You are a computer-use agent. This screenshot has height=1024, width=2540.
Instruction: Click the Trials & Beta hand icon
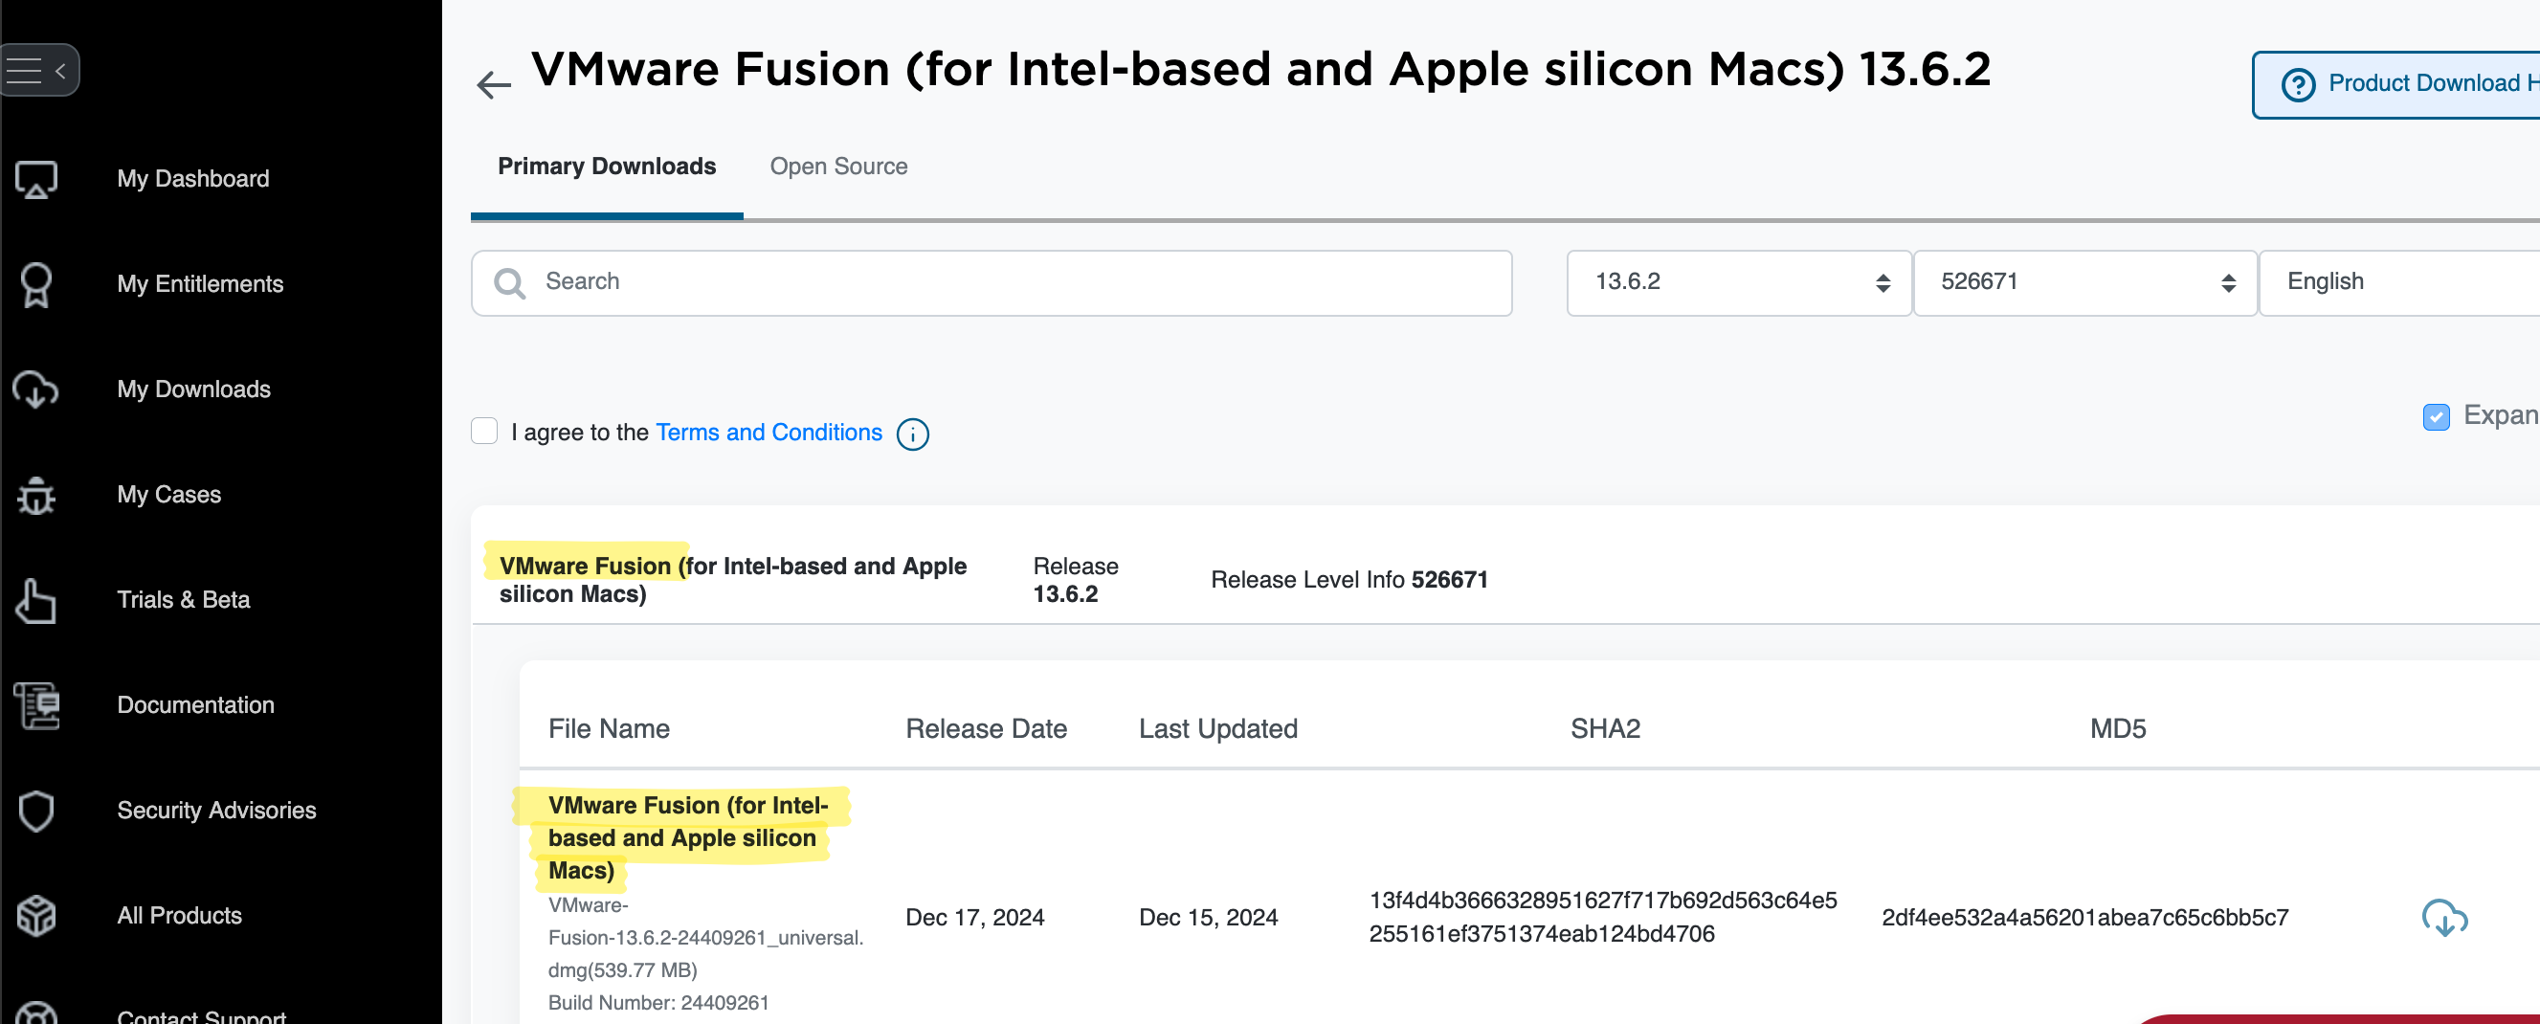35,600
